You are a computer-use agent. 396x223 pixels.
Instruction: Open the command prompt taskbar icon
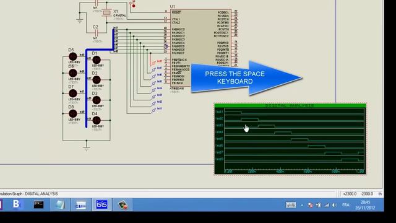(x=38, y=204)
